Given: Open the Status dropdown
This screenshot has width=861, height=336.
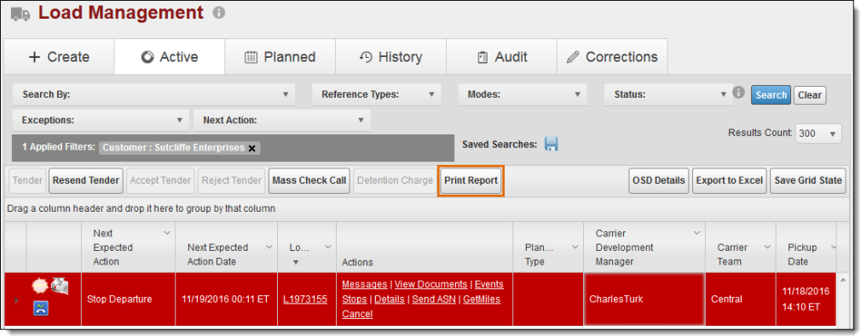Looking at the screenshot, I should pyautogui.click(x=668, y=94).
